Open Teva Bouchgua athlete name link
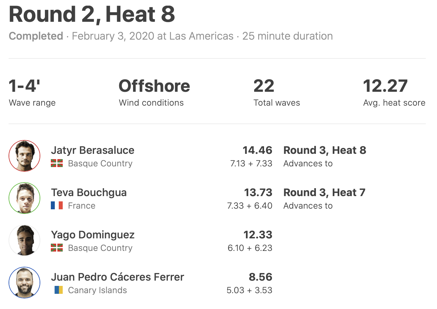437x309 pixels. pyautogui.click(x=89, y=192)
